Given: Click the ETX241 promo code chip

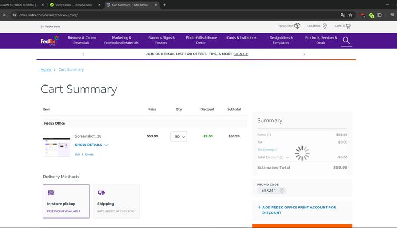Looking at the screenshot, I should pyautogui.click(x=272, y=191).
